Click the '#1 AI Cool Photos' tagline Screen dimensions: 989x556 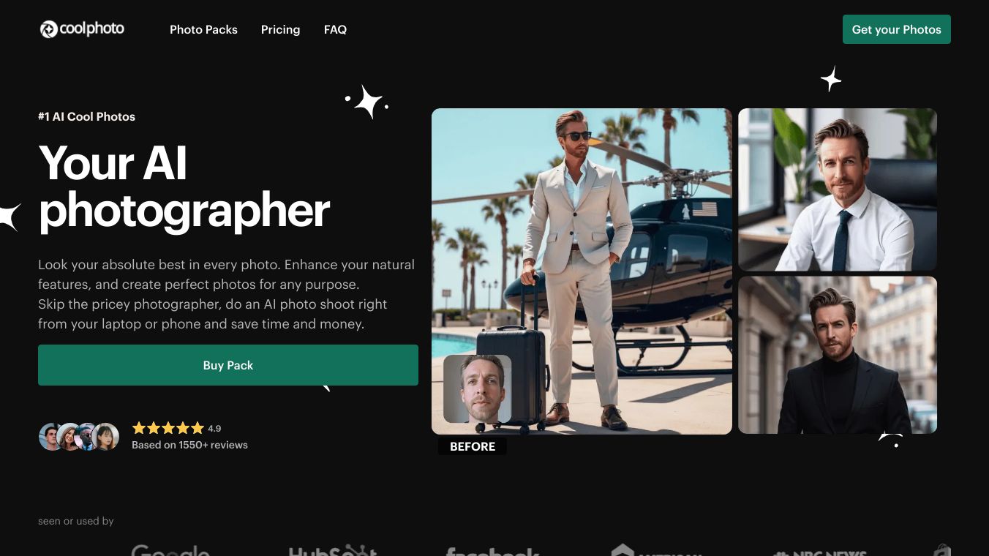(x=86, y=116)
